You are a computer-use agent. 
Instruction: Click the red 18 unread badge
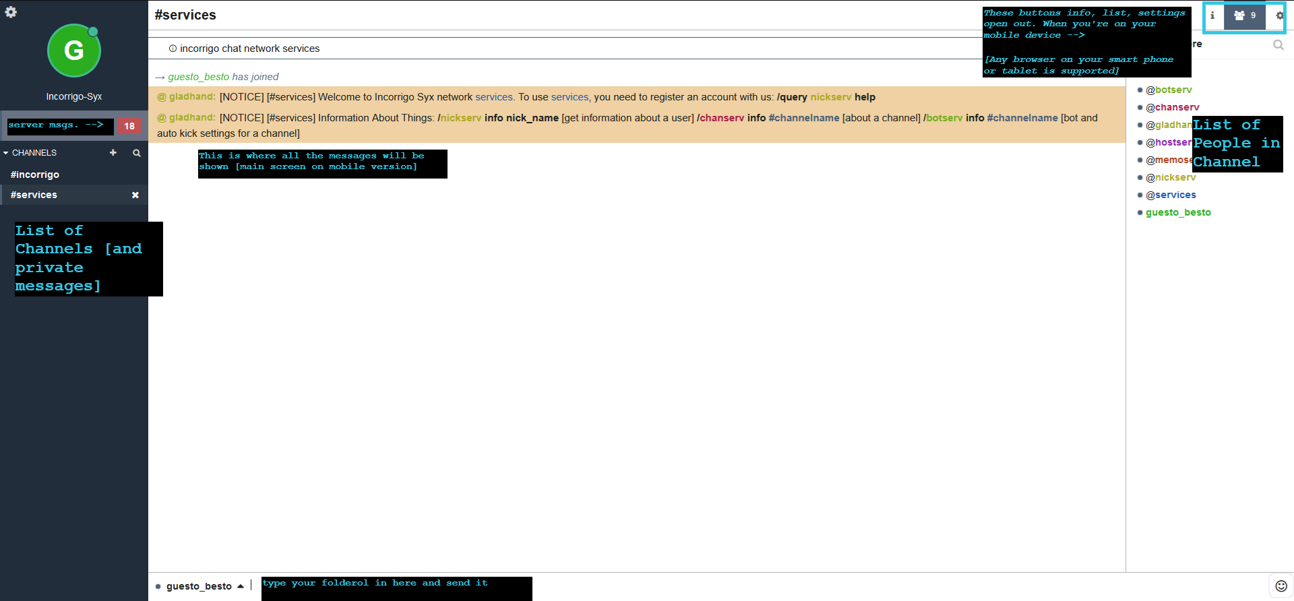129,126
